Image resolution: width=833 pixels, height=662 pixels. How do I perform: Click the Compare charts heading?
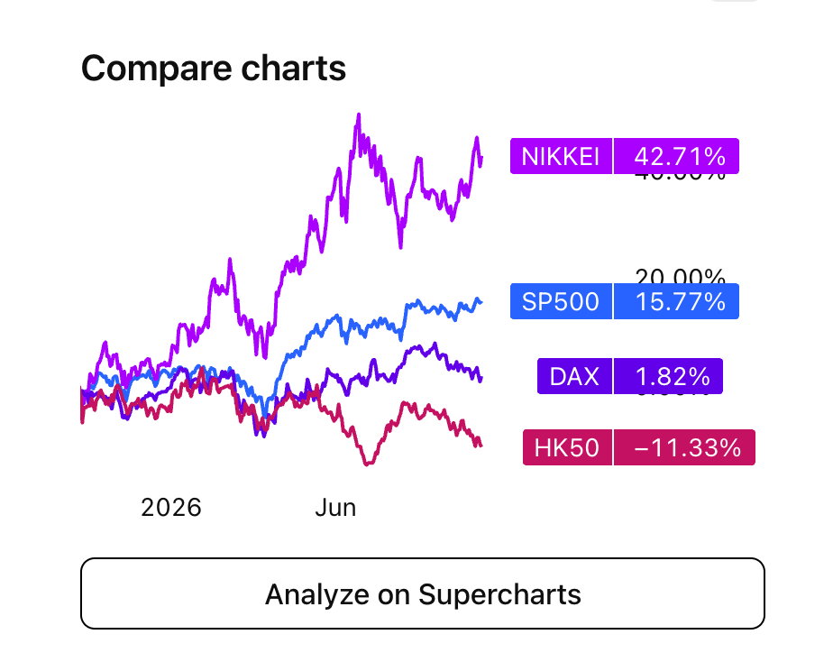click(214, 68)
